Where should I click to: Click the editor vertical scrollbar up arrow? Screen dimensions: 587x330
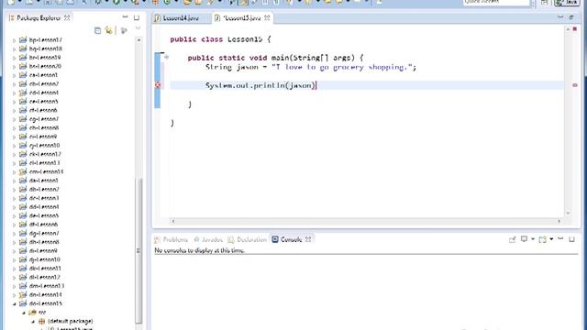click(x=568, y=28)
